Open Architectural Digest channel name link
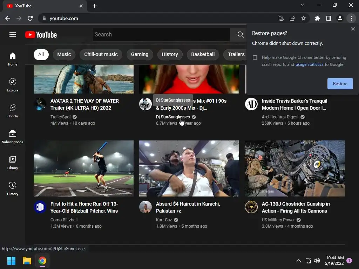The height and width of the screenshot is (269, 359). (280, 117)
